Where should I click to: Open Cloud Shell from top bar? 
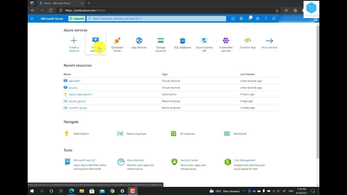(x=233, y=19)
